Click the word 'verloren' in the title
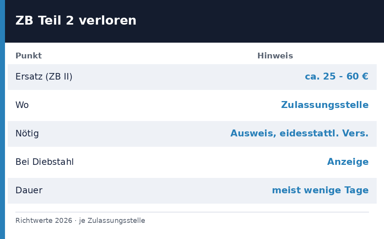The height and width of the screenshot is (239, 384). [x=108, y=20]
